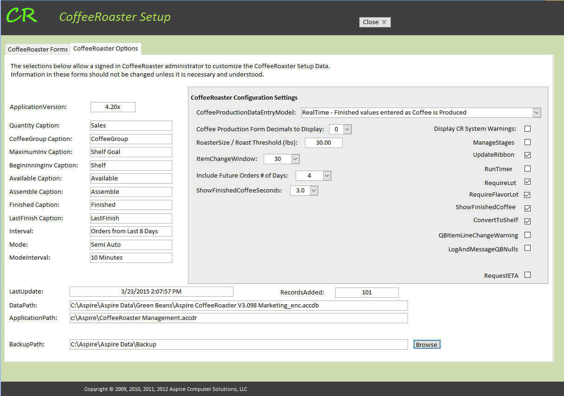Check the ManageStages option

click(527, 142)
